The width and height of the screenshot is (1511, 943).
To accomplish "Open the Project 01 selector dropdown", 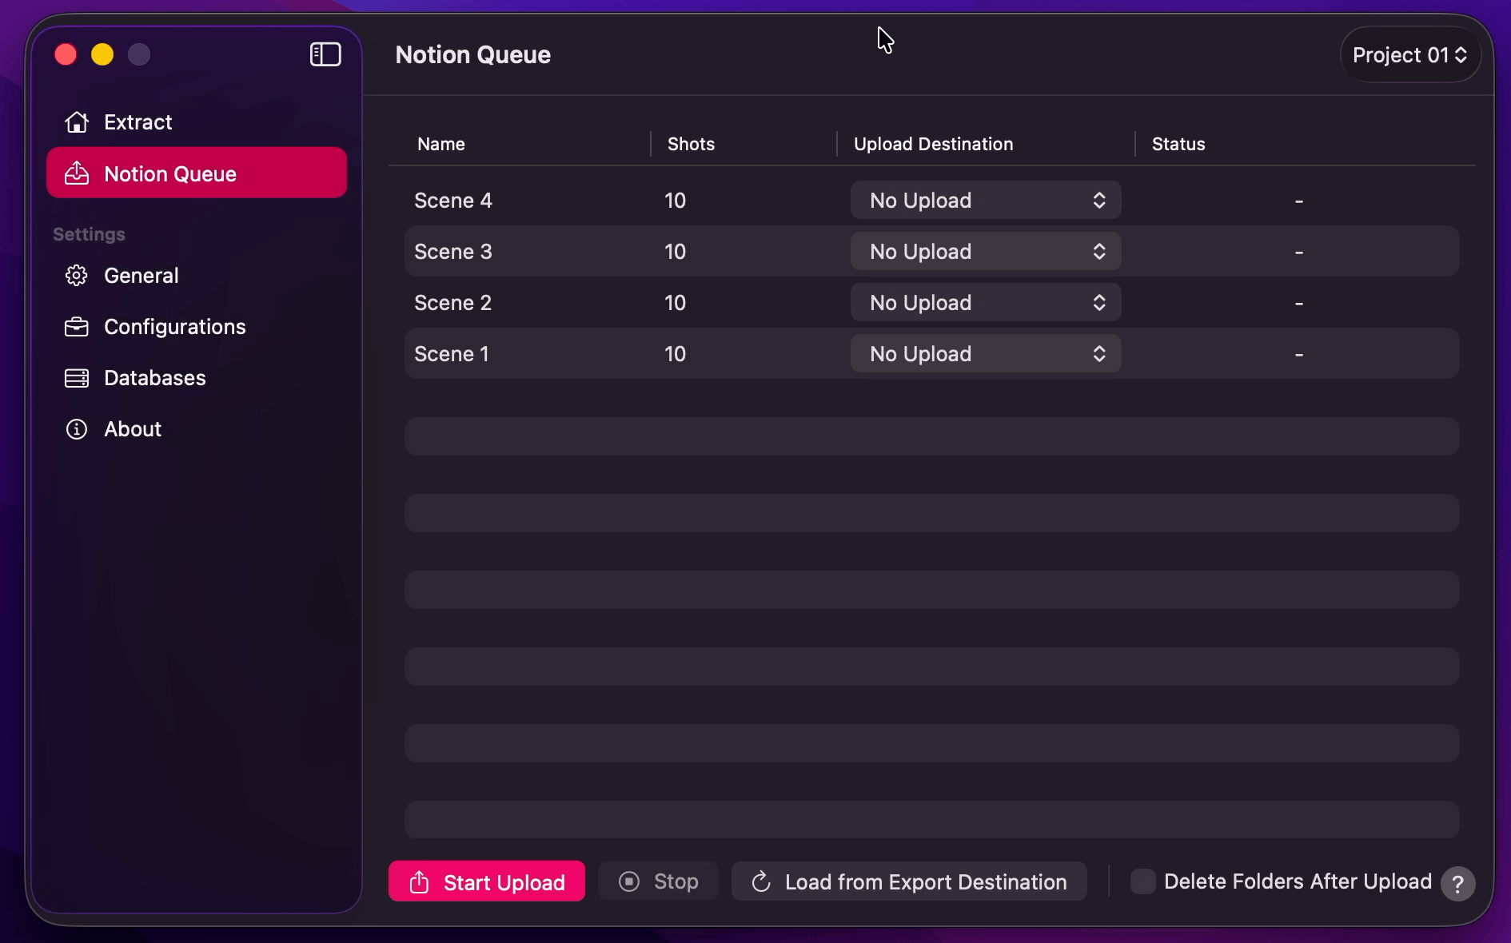I will [1409, 54].
